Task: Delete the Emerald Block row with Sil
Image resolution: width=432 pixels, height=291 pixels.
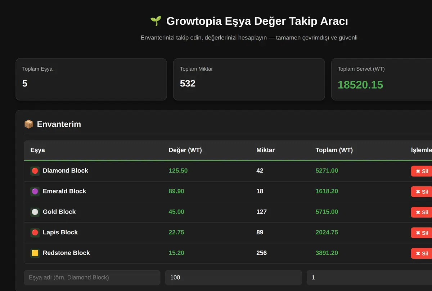Action: click(422, 192)
